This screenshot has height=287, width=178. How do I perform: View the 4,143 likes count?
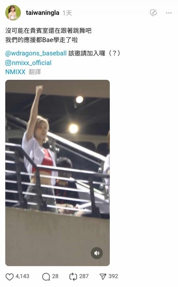[x=22, y=276]
